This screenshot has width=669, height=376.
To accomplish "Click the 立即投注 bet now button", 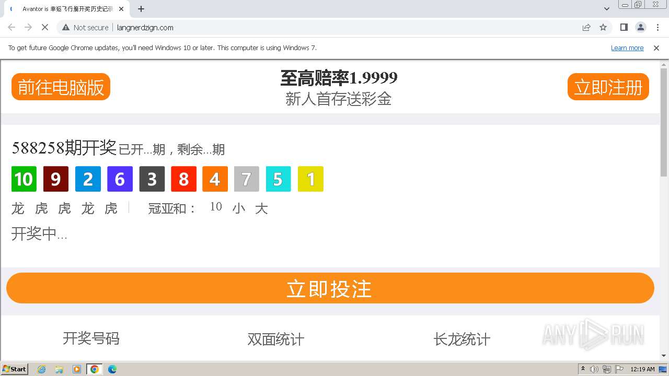I will (330, 288).
